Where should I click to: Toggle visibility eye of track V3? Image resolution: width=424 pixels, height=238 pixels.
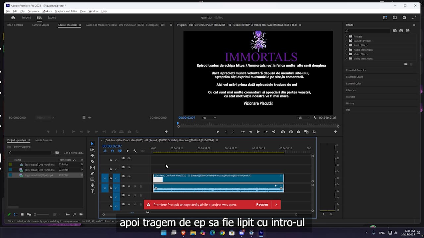tap(129, 158)
